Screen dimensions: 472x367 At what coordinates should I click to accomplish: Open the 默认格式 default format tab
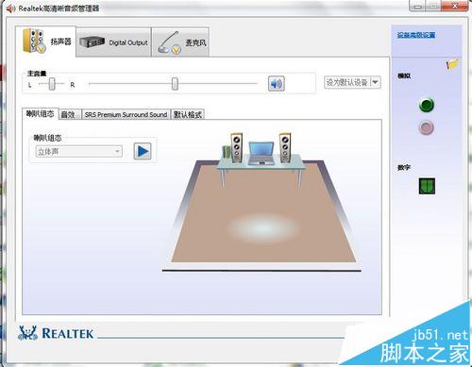(x=188, y=114)
